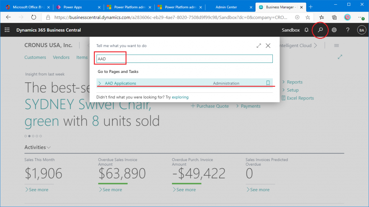Expand the Intelligent Cloud chevron
The image size is (369, 207).
tap(316, 46)
